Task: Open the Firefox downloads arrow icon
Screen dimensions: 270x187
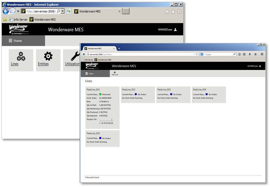Action: [250, 54]
